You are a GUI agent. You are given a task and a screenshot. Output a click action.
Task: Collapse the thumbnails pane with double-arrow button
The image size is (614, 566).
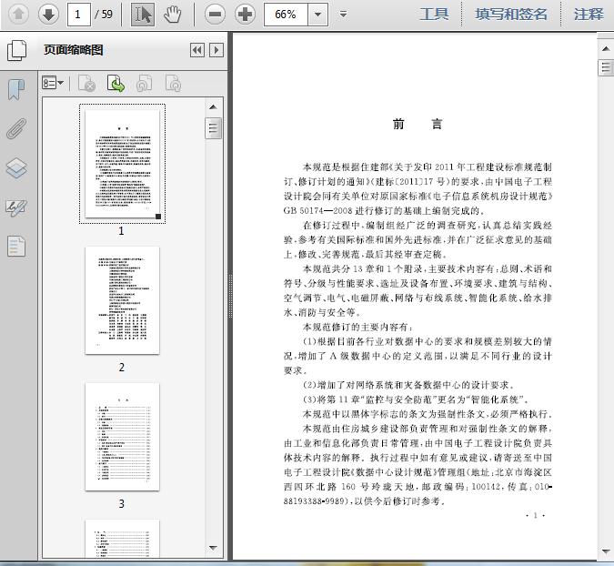pos(197,50)
